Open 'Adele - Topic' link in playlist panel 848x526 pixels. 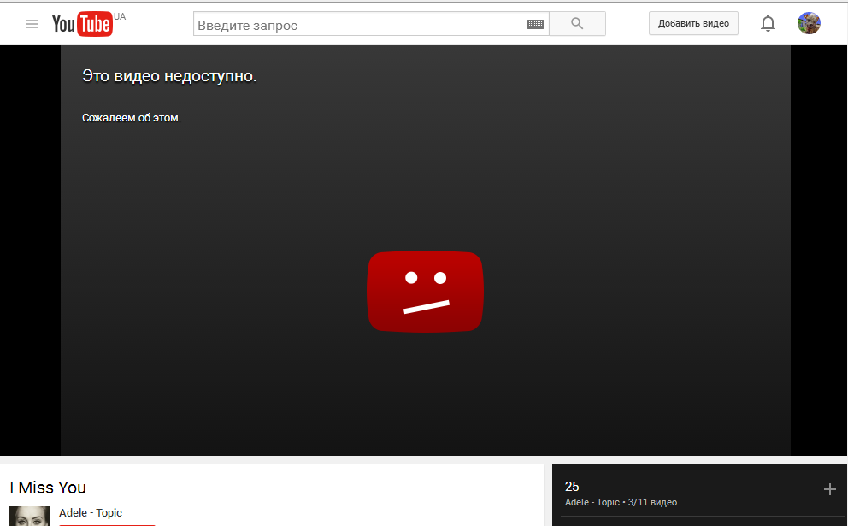[x=592, y=502]
